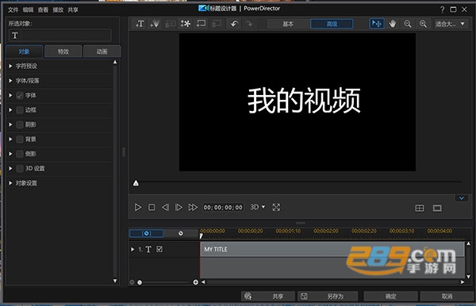Click the timeline movie view mode button
Screen dimensions: 476x306
pyautogui.click(x=181, y=233)
